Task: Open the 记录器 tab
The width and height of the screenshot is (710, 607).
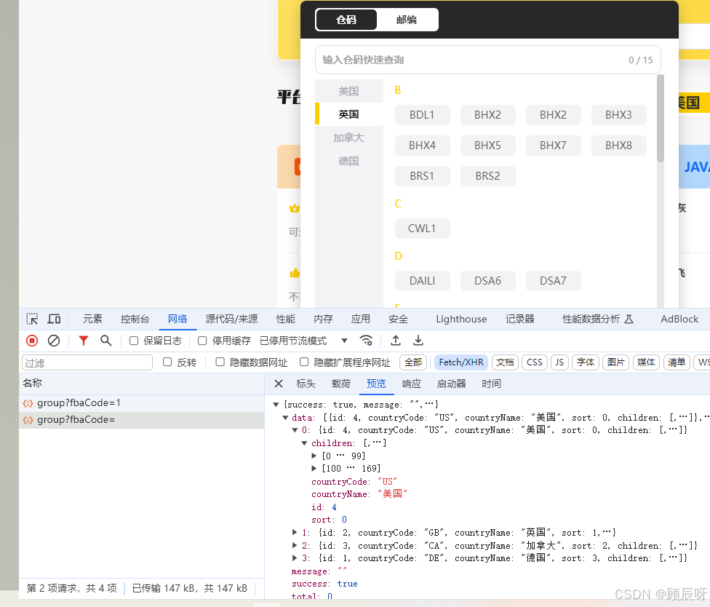Action: click(520, 319)
